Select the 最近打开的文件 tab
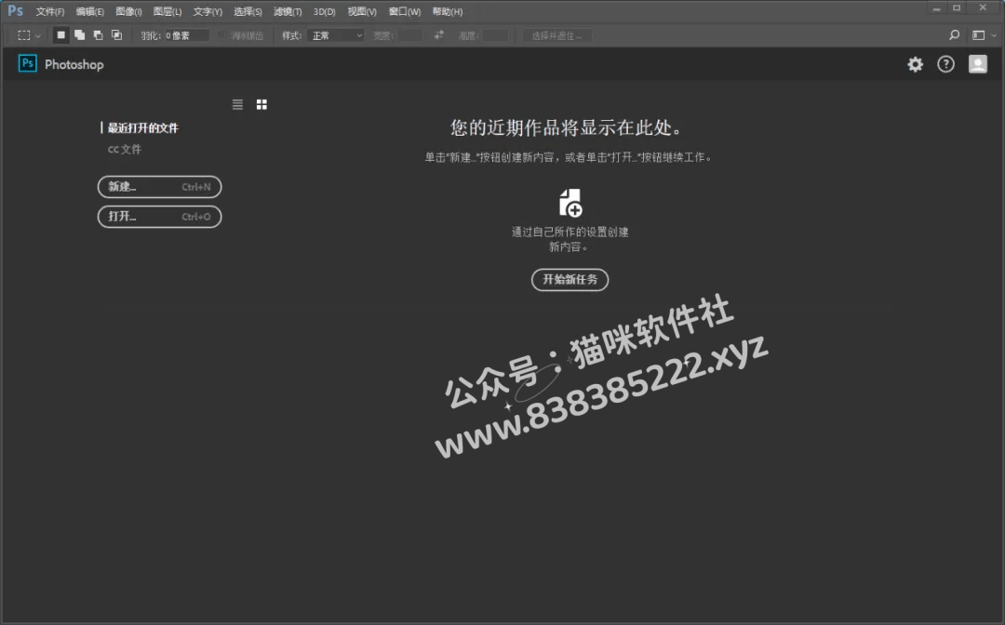 click(x=142, y=128)
